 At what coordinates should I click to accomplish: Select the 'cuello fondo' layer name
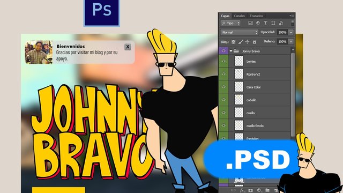(255, 126)
